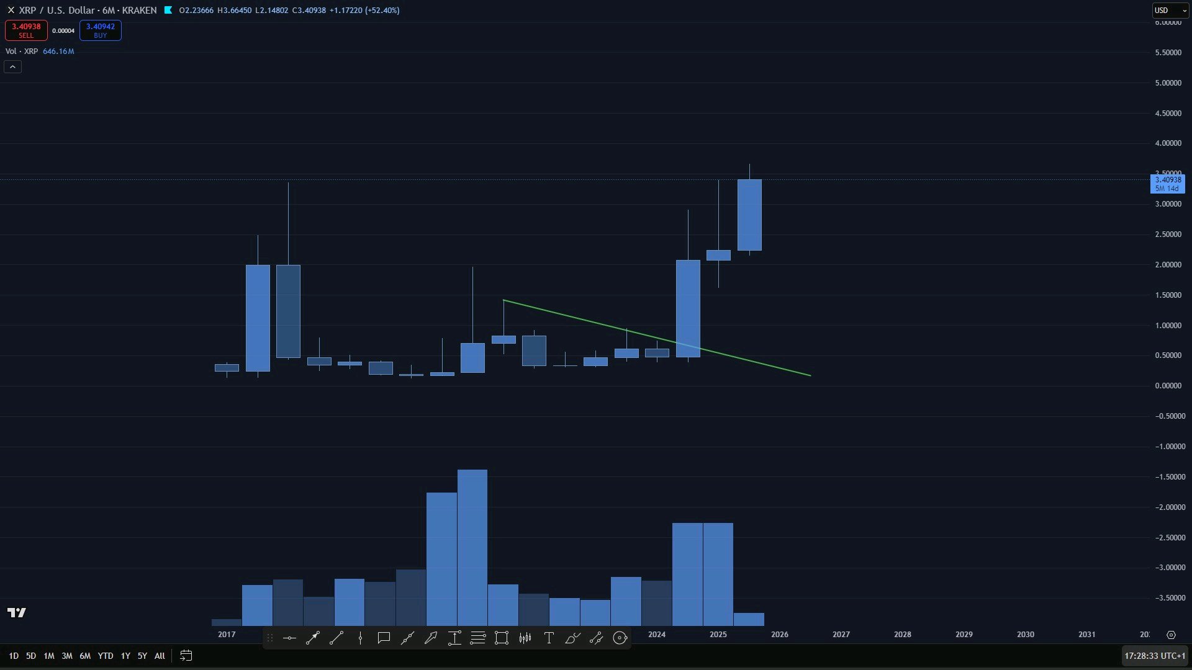1192x670 pixels.
Task: Click the volume value 646.16M
Action: tap(58, 51)
